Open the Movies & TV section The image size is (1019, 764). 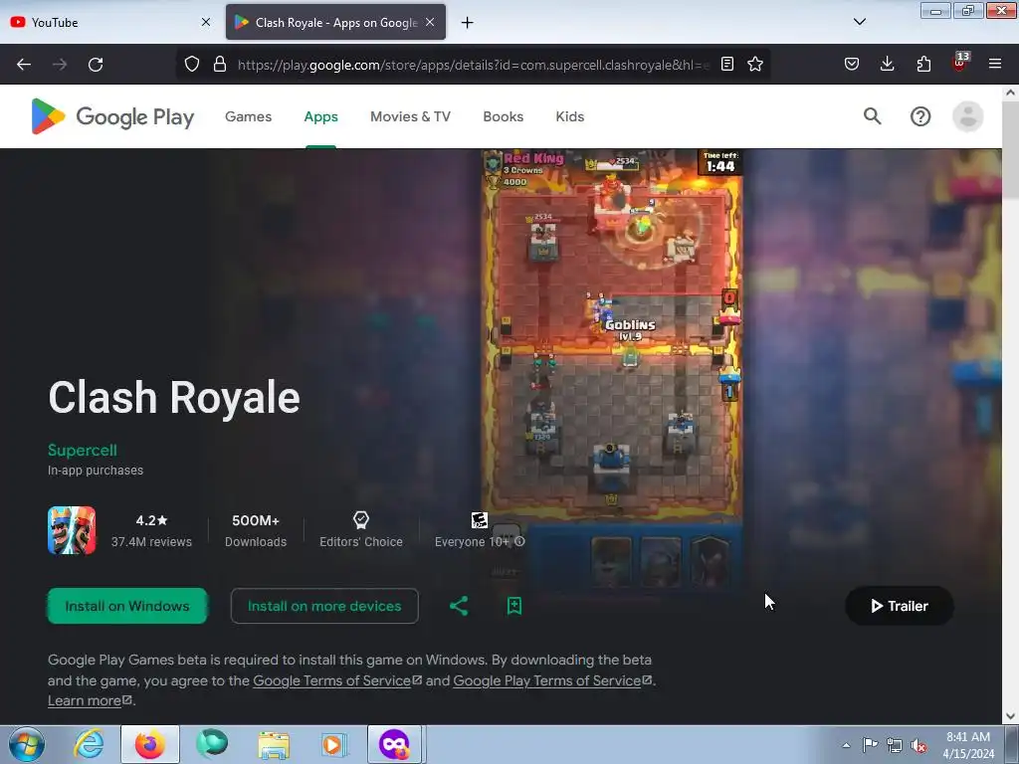tap(410, 116)
